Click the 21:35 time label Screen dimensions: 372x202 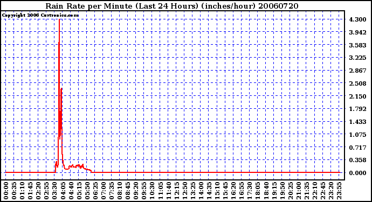306,191
